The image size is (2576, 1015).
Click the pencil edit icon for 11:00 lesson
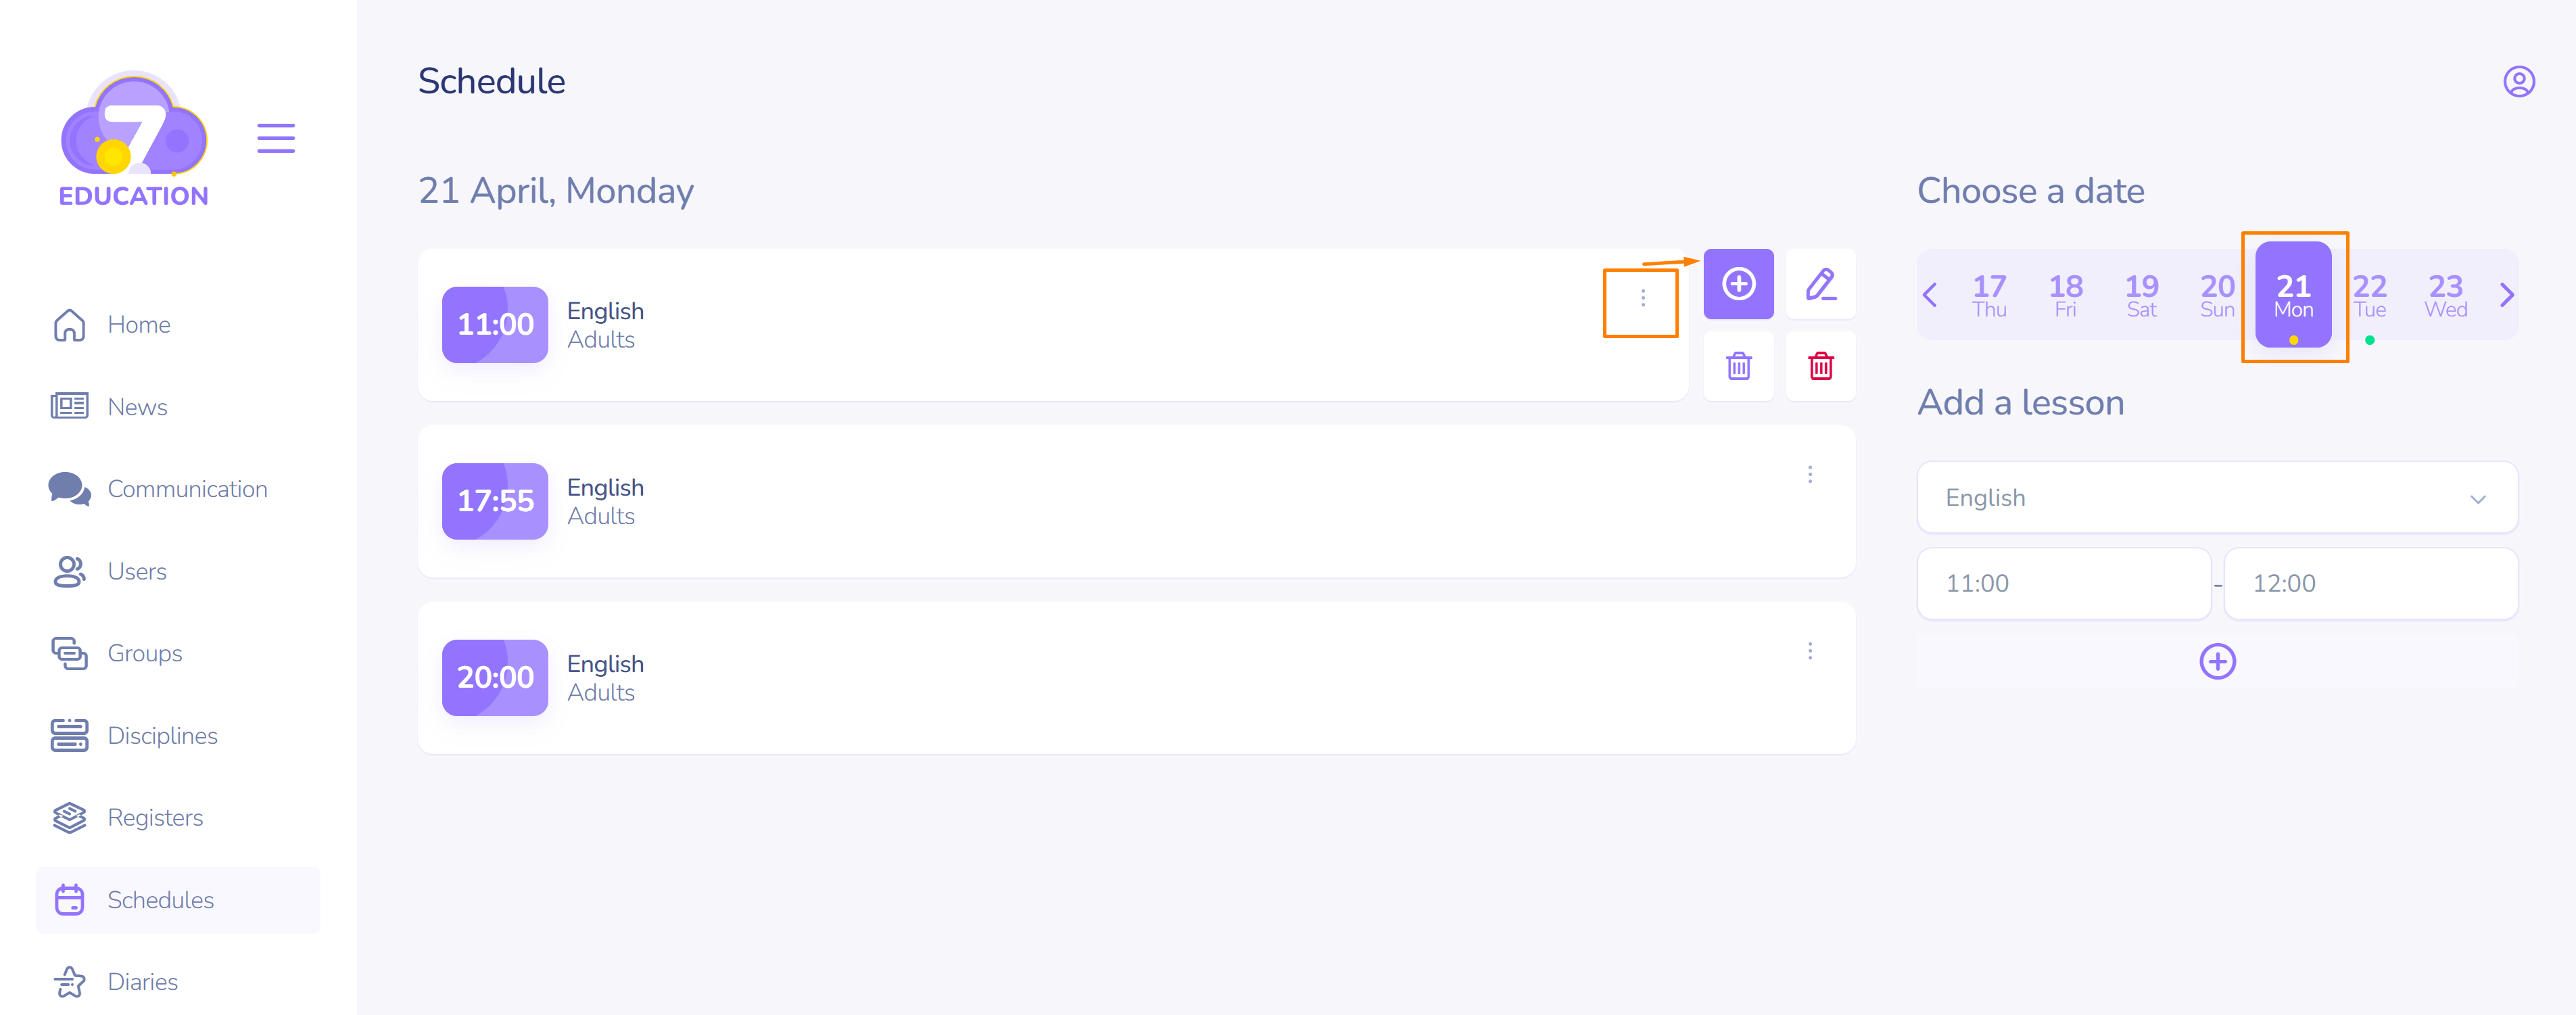(1820, 284)
